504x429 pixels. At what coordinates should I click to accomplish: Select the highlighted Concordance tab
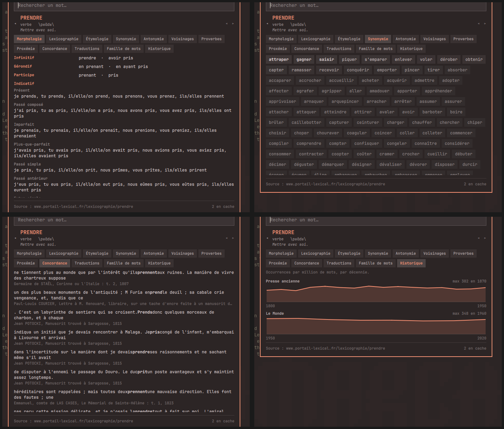55,263
